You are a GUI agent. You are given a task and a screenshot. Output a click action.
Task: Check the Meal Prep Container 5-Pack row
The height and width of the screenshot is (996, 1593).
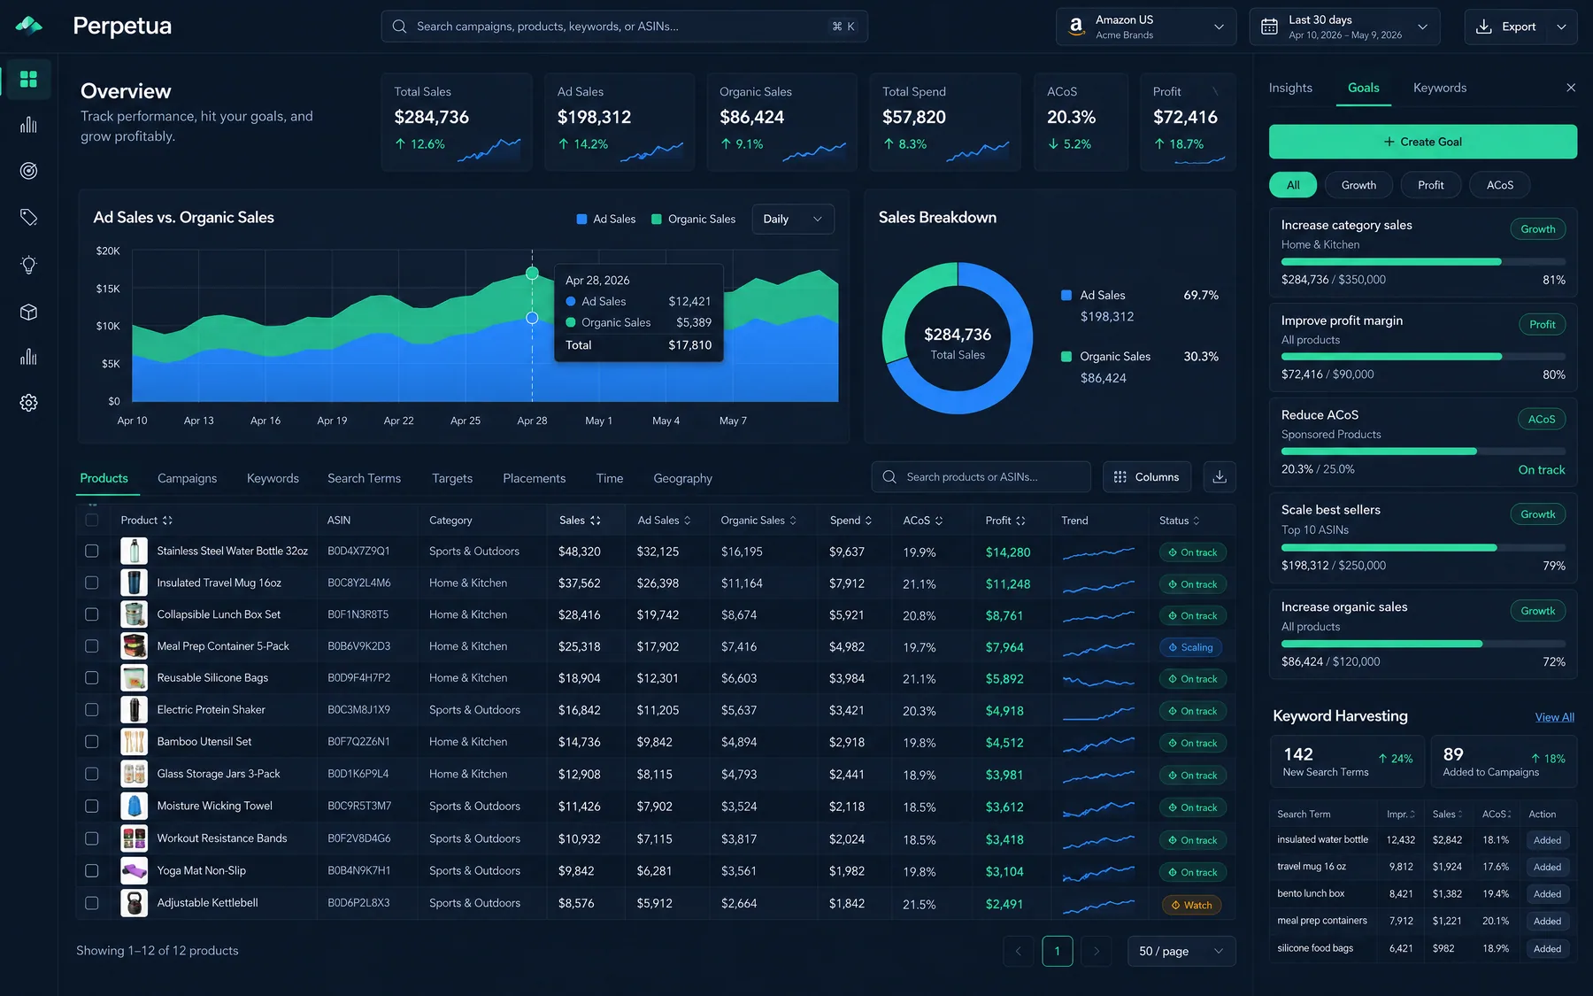92,646
